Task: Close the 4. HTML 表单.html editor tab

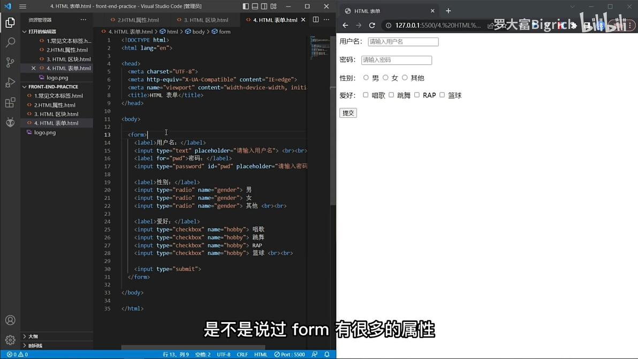Action: tap(303, 20)
